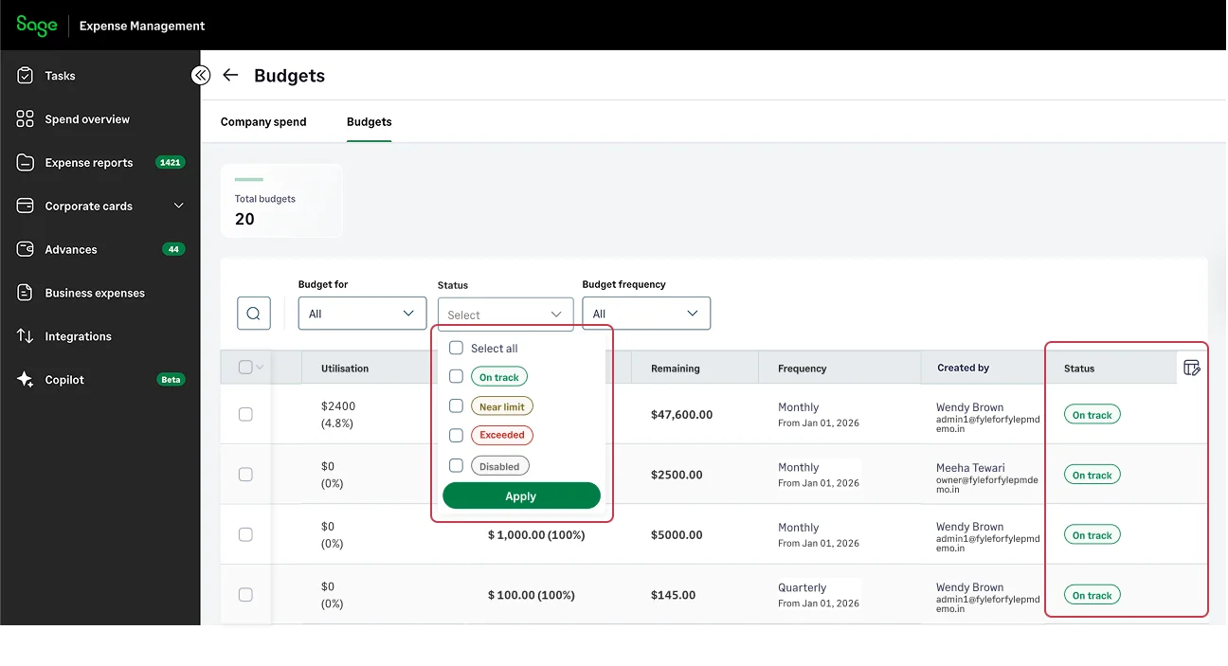Select the checkbox on the first budget row

(245, 414)
